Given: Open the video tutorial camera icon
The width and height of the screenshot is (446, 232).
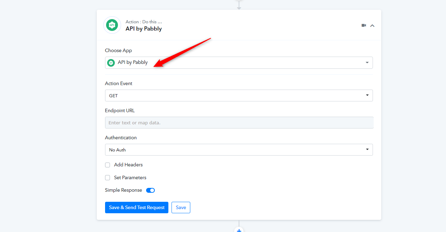Looking at the screenshot, I should tap(364, 25).
